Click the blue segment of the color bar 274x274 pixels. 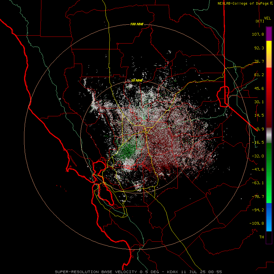click(x=269, y=217)
